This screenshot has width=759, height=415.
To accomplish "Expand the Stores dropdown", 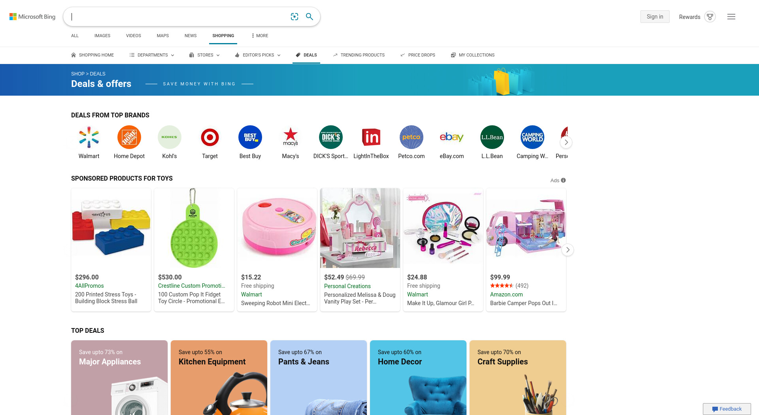I will pos(204,55).
